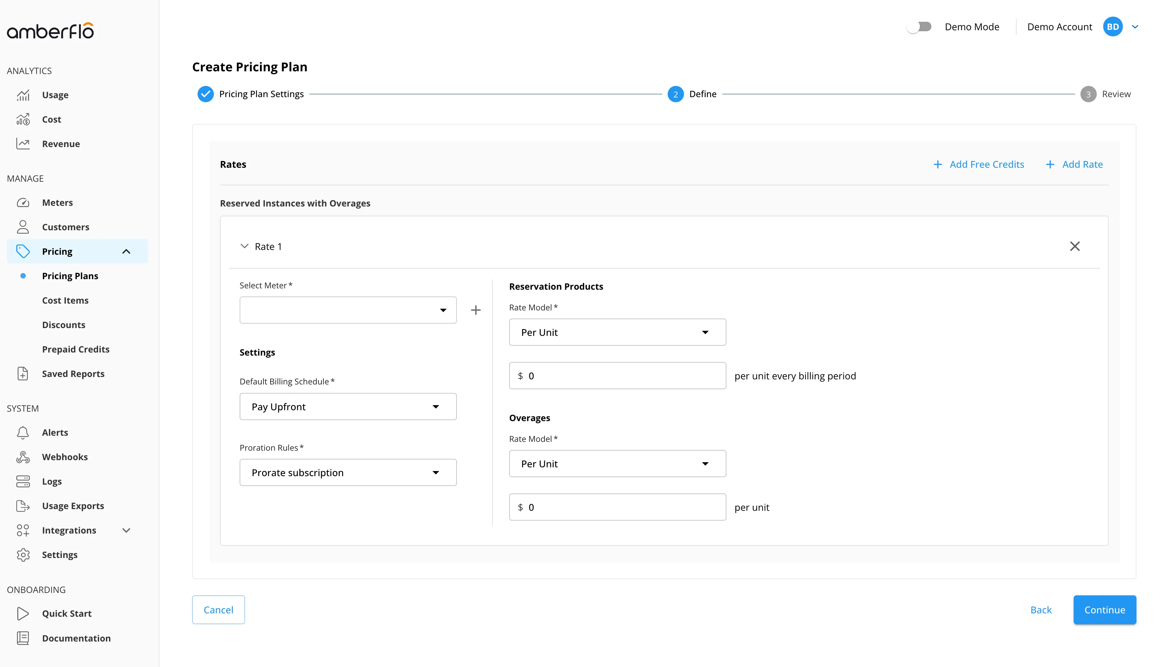Image resolution: width=1167 pixels, height=667 pixels.
Task: Click the Quick Start play icon
Action: pos(23,613)
